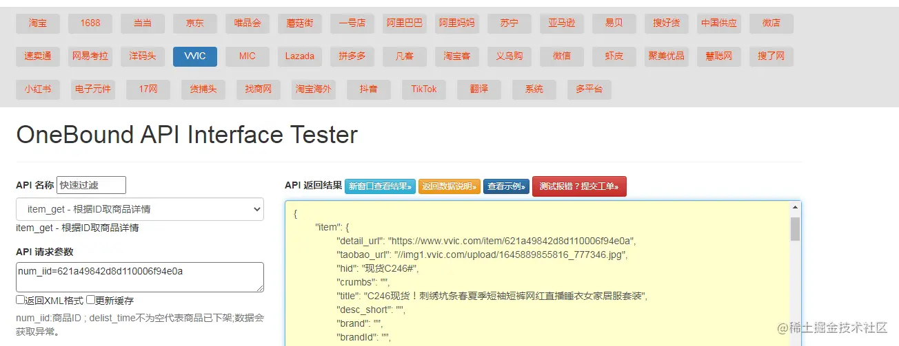Click the hid value 现货C246#
899x346 pixels.
[x=391, y=268]
